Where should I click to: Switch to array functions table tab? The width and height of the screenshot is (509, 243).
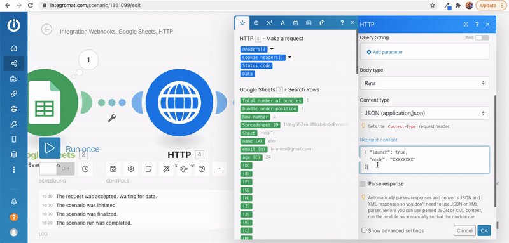pyautogui.click(x=309, y=23)
